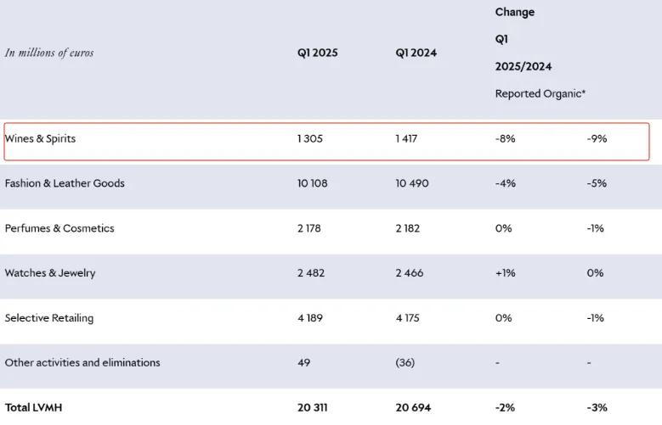Select Total LVMH Q1 2025 value 20 311

tap(314, 407)
